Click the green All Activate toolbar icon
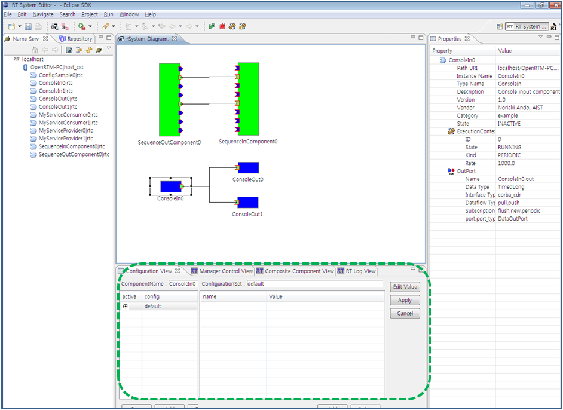This screenshot has height=410, width=563. pyautogui.click(x=212, y=26)
